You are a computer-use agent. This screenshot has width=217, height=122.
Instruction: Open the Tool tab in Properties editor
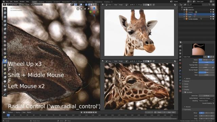pyautogui.click(x=180, y=46)
